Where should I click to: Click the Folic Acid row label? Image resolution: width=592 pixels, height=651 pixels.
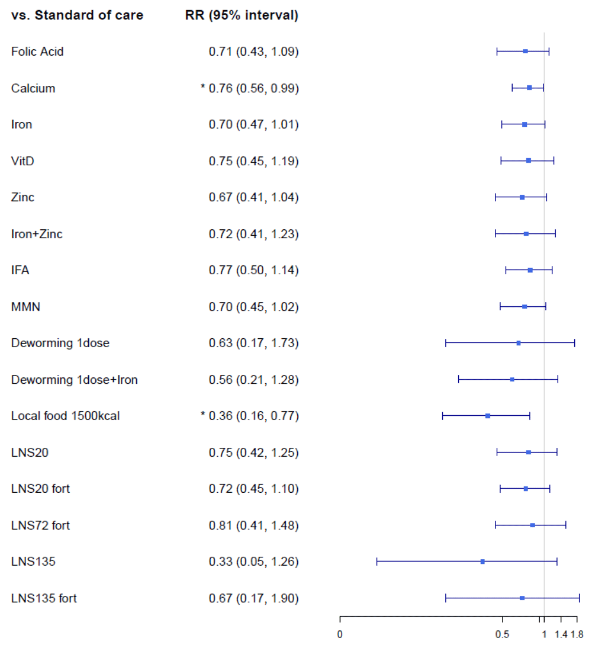click(x=37, y=52)
